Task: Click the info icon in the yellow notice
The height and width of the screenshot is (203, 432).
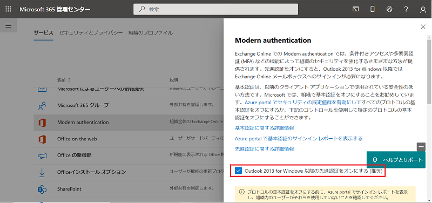Action: 241,192
